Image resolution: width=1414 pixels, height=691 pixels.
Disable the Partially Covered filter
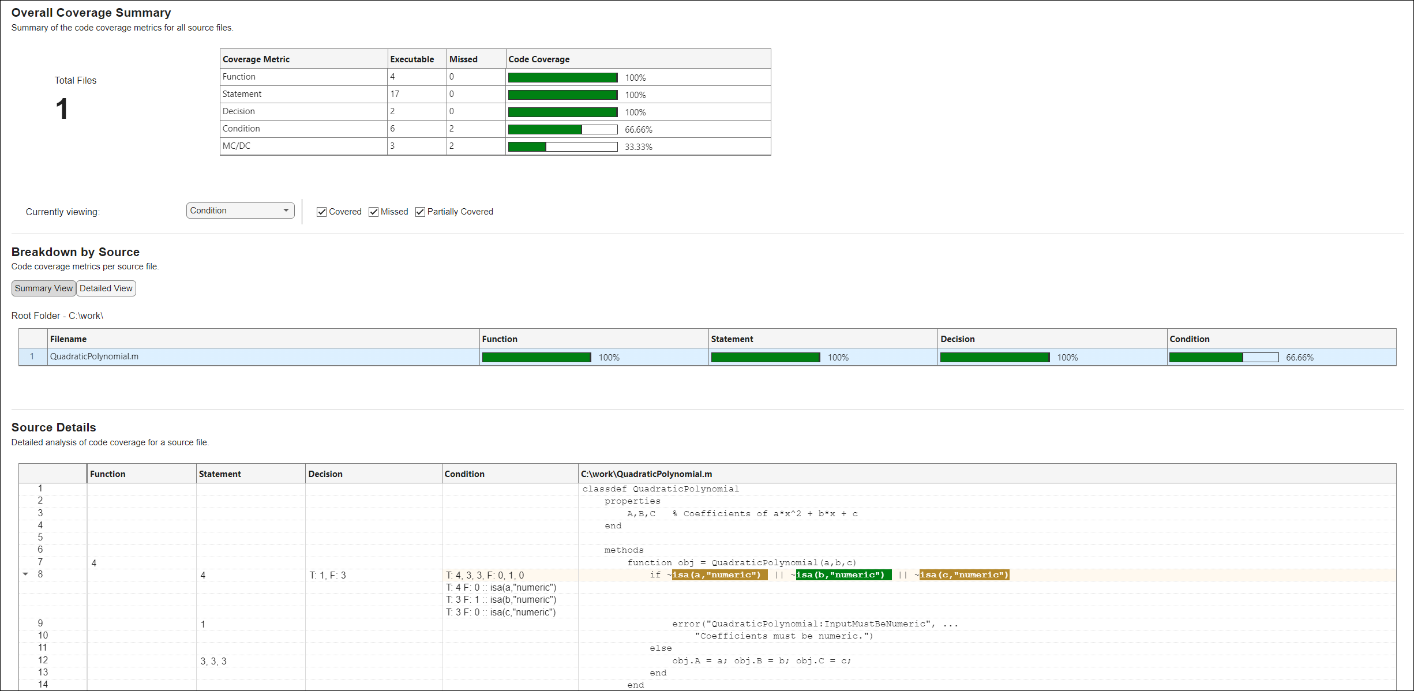click(x=420, y=212)
